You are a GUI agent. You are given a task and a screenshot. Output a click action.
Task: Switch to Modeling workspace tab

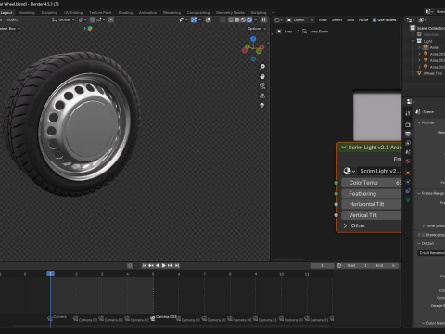coord(27,13)
